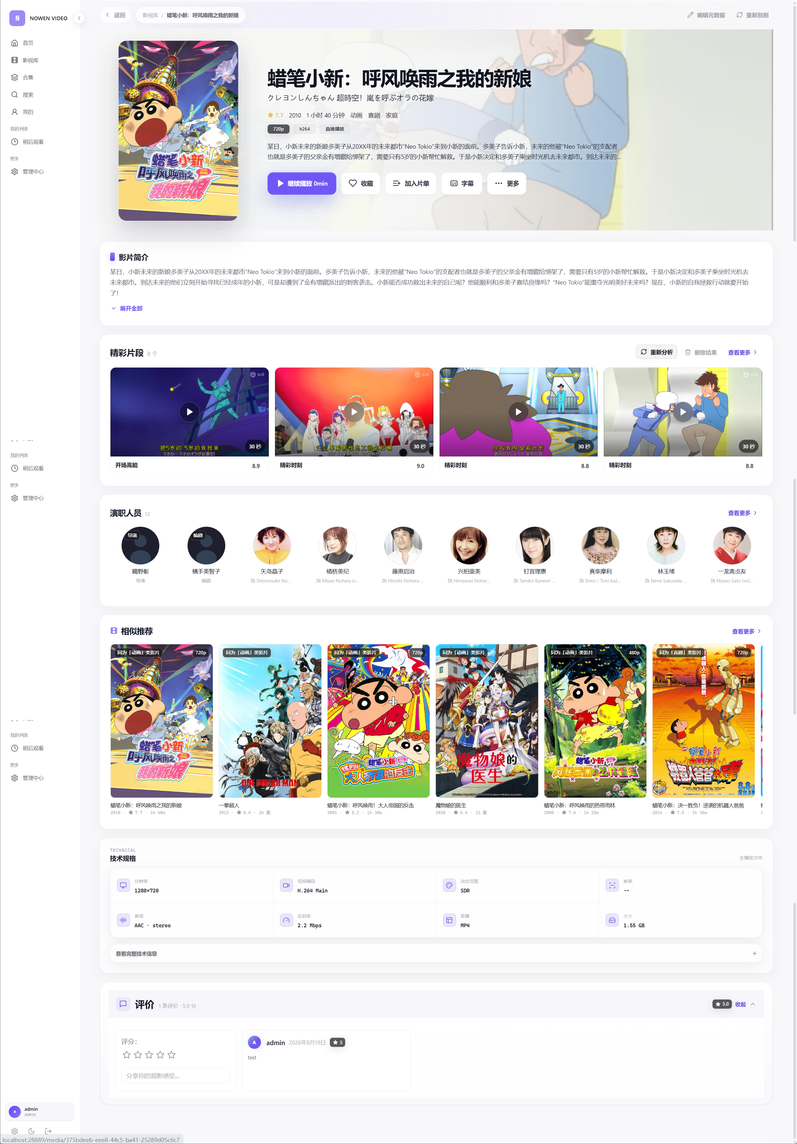
Task: Open cast member 钉宫理惠's photo
Action: 535,546
